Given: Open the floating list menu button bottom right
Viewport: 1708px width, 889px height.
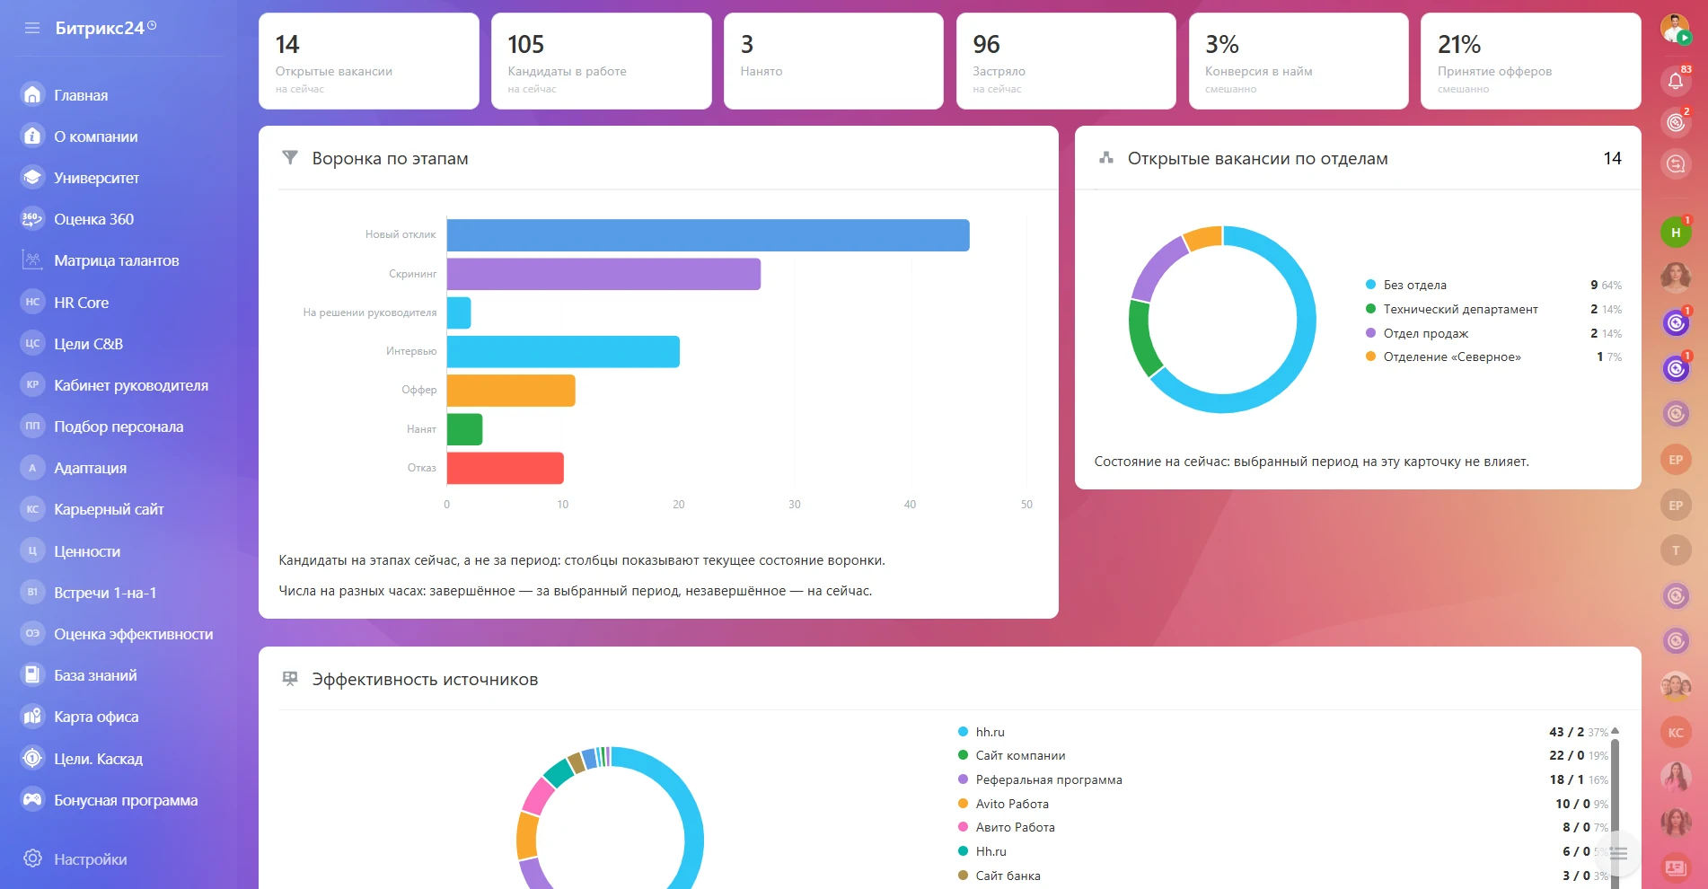Looking at the screenshot, I should (x=1618, y=853).
